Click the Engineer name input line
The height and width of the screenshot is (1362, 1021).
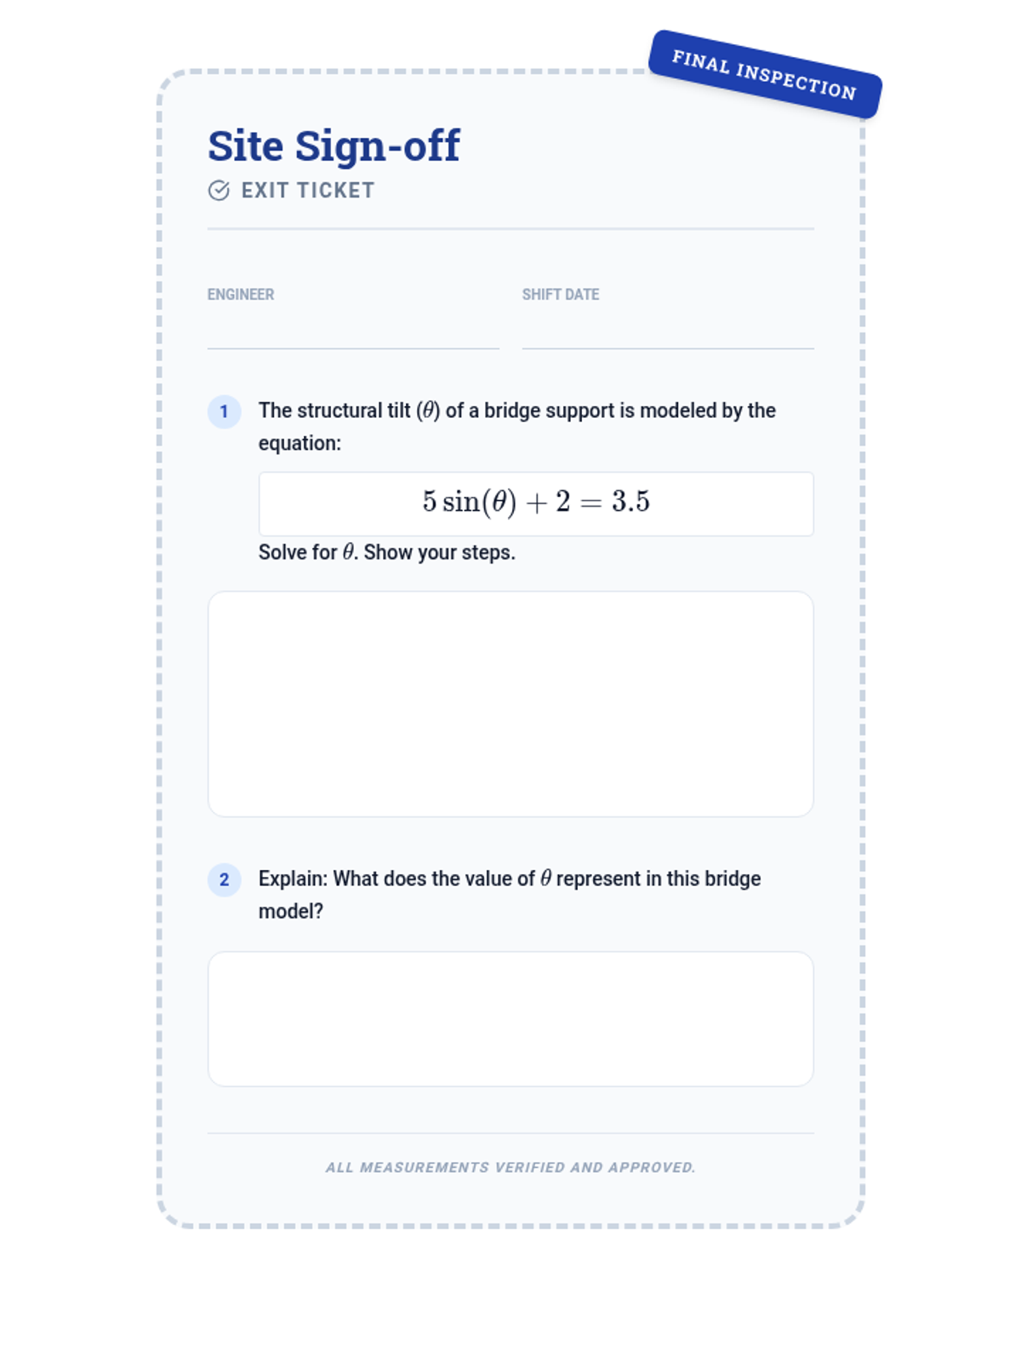(x=353, y=332)
